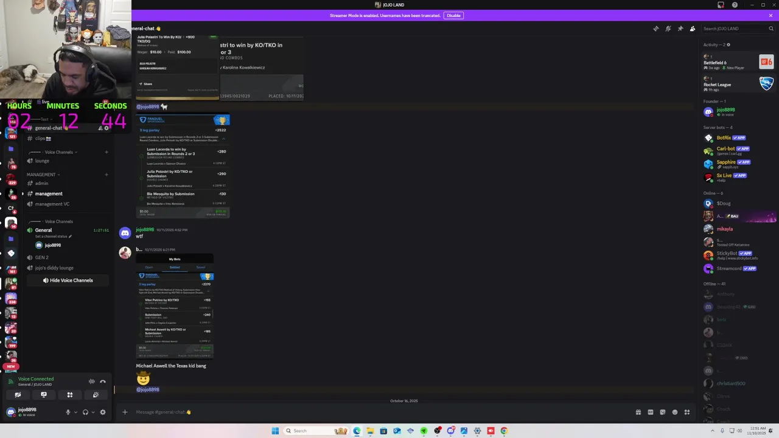This screenshot has height=438, width=779.
Task: Open the gift icon in message bar
Action: click(x=638, y=412)
